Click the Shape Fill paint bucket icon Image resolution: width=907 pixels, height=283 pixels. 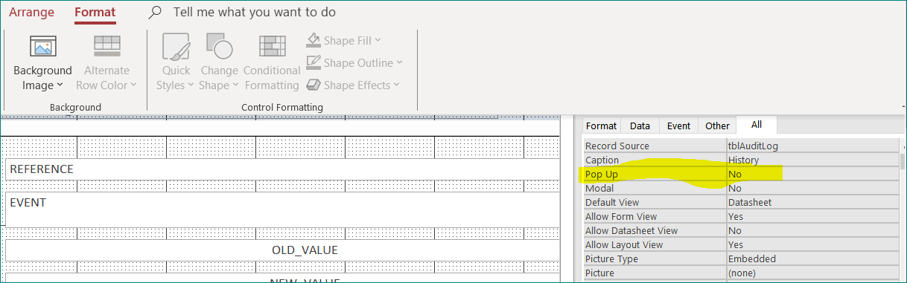click(x=314, y=40)
